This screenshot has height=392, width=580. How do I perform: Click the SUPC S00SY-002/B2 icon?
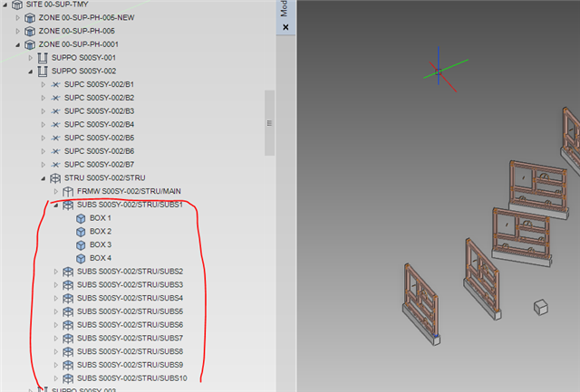click(55, 98)
